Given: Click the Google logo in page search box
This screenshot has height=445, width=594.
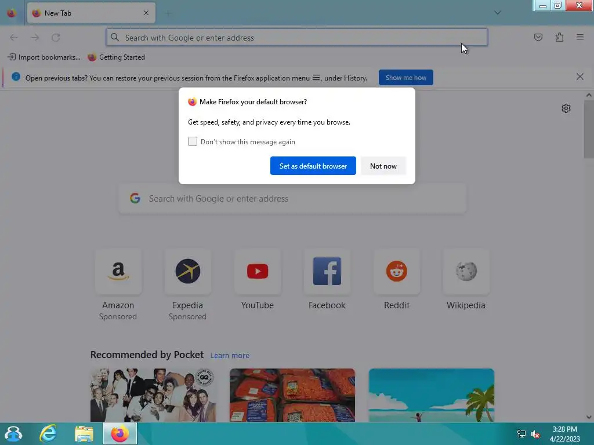Looking at the screenshot, I should [x=135, y=198].
